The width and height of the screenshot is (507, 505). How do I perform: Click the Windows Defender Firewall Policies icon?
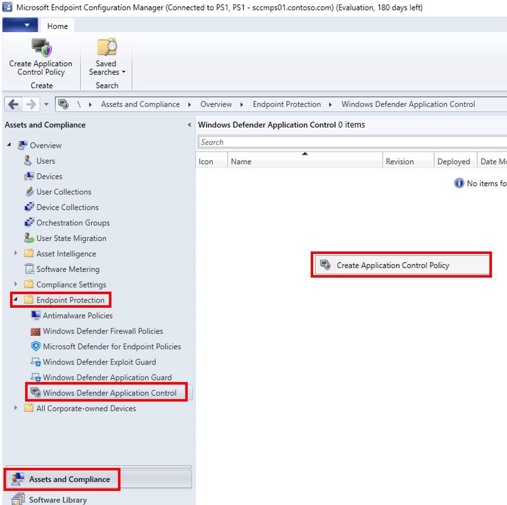click(36, 331)
